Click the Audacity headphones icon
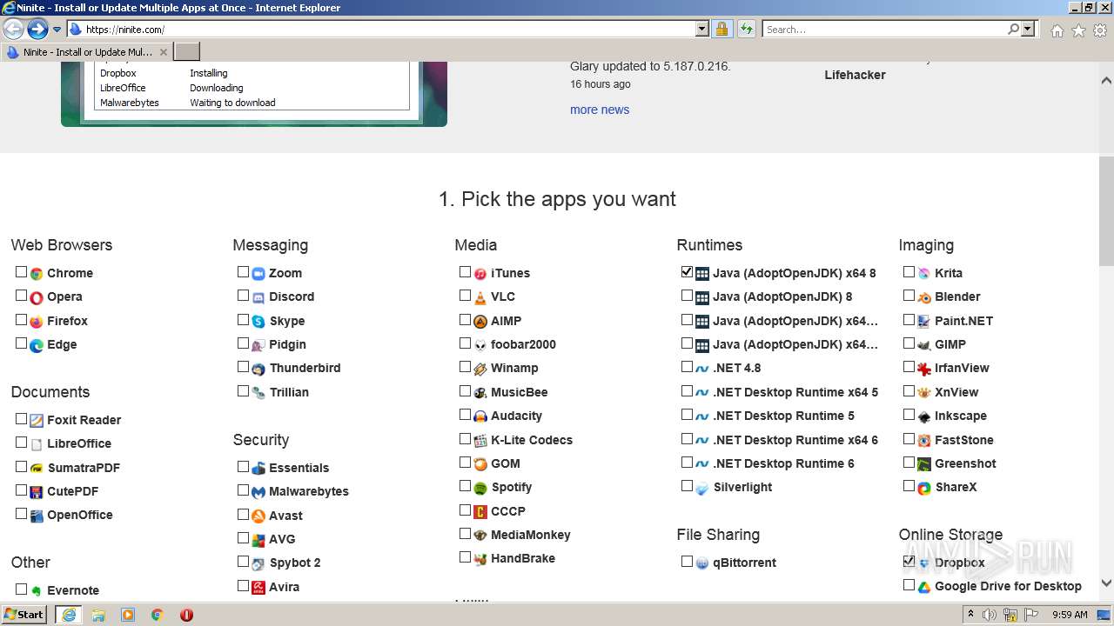The width and height of the screenshot is (1114, 626). pyautogui.click(x=480, y=416)
